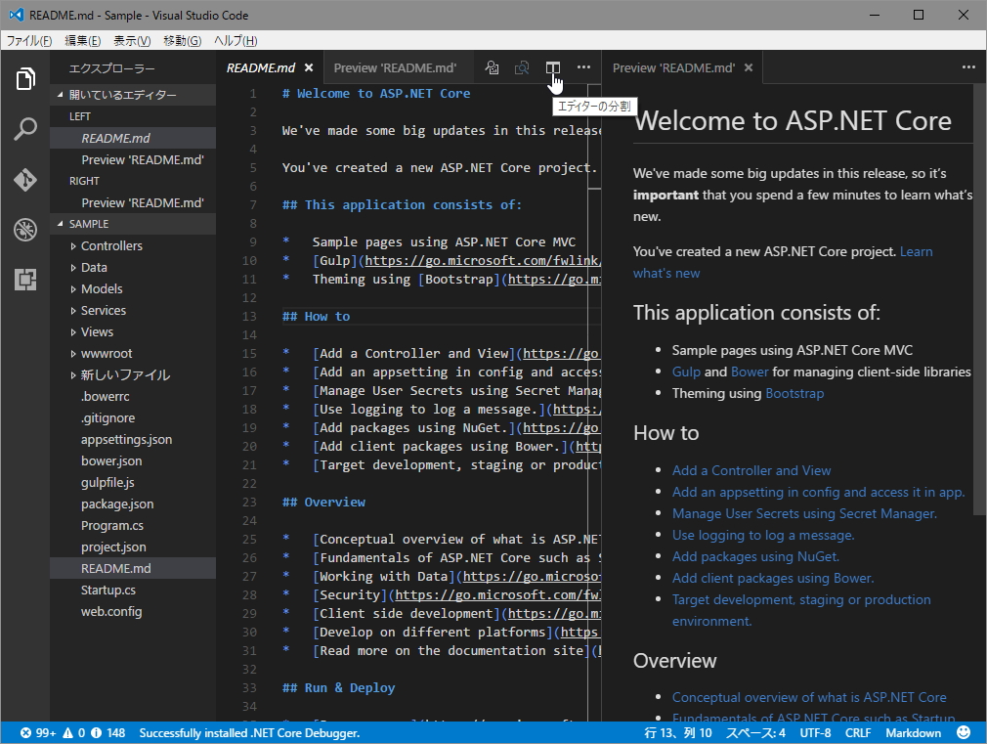This screenshot has width=987, height=744.
Task: Open the Search view in activity bar
Action: (x=25, y=129)
